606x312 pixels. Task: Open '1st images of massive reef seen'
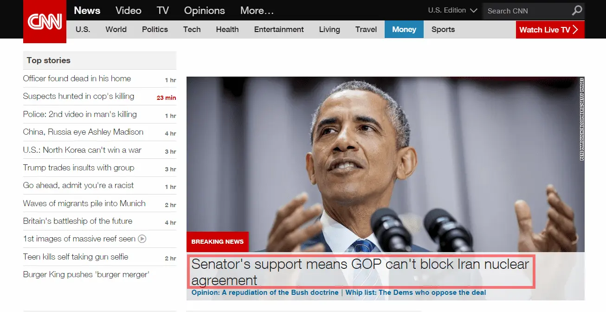pos(79,239)
